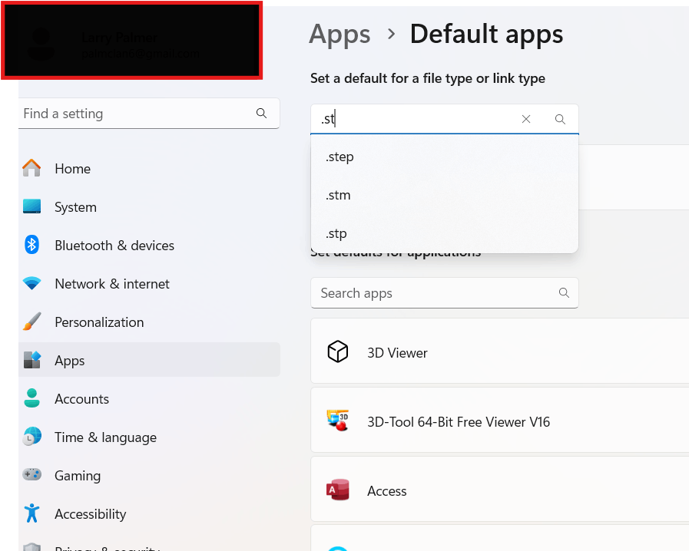Click the Access app icon
The image size is (689, 551).
click(x=337, y=490)
